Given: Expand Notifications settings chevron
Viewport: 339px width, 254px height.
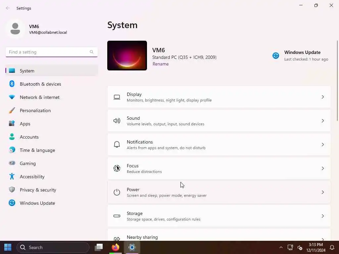Looking at the screenshot, I should coord(322,145).
